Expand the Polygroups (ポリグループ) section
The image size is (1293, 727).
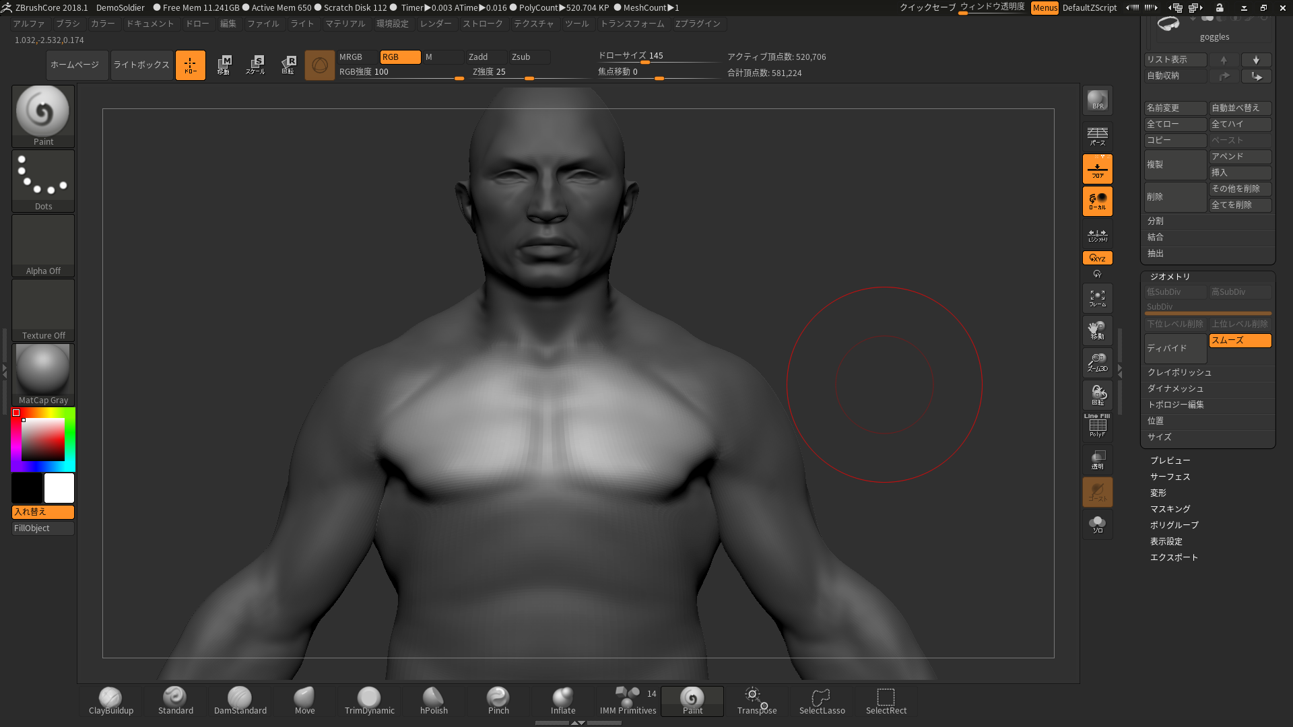[x=1174, y=525]
